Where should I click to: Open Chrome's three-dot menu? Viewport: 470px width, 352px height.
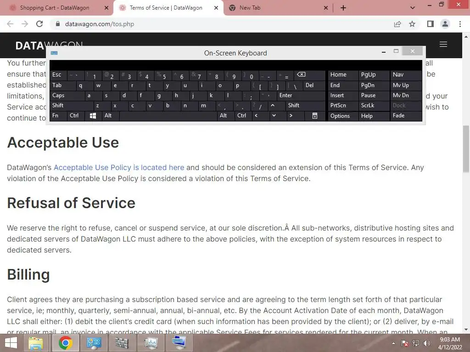tap(460, 24)
